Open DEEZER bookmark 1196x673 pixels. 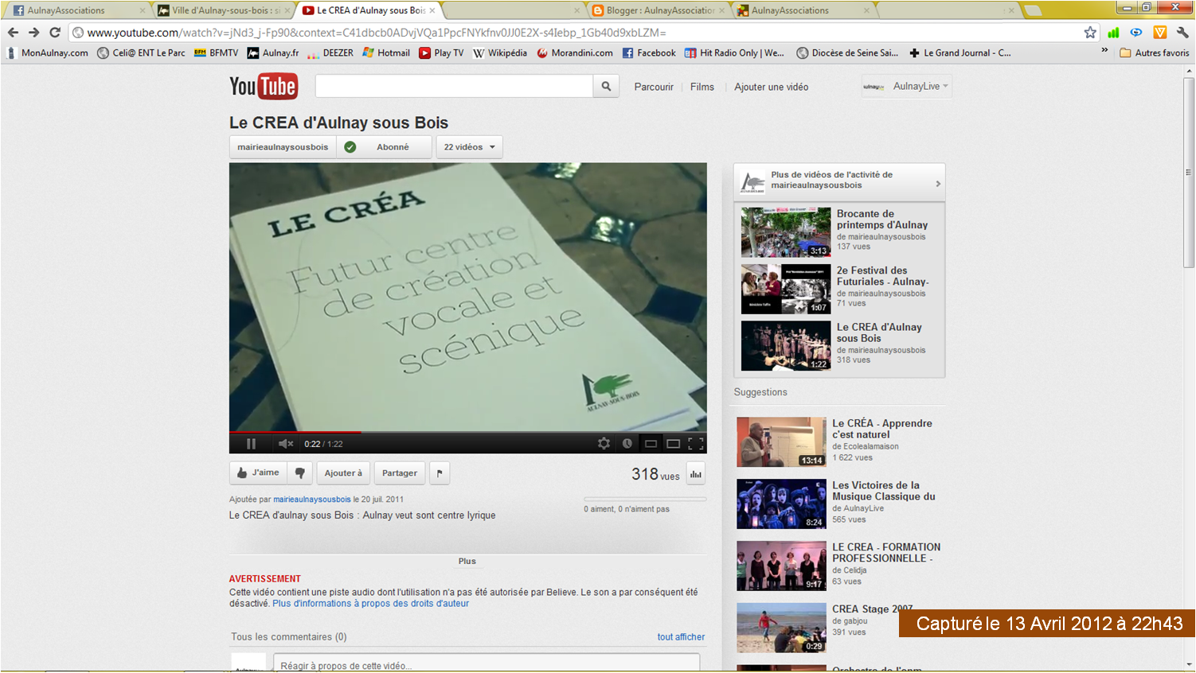330,53
